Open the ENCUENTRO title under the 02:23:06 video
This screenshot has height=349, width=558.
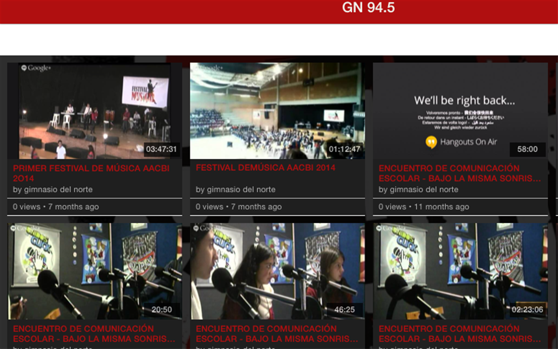460,334
